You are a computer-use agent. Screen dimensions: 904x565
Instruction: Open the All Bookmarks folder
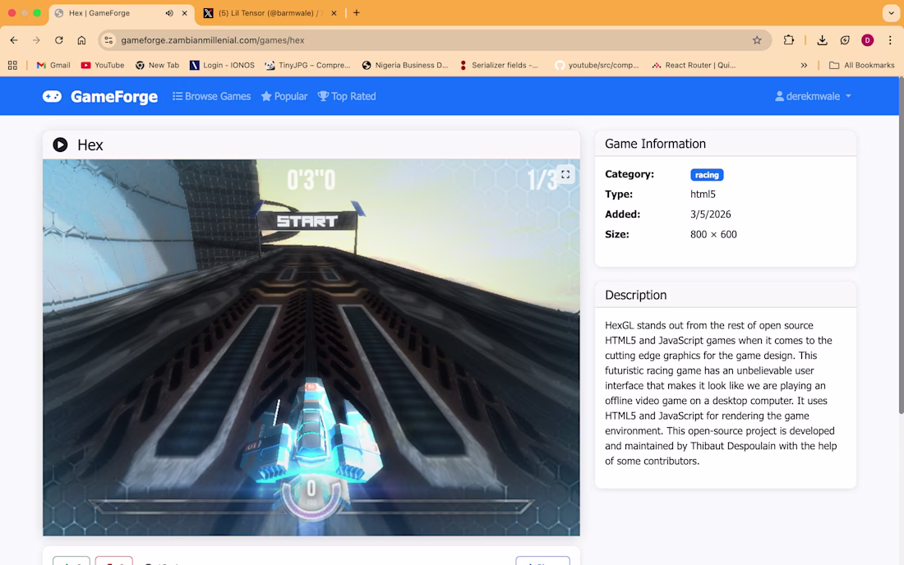point(862,65)
